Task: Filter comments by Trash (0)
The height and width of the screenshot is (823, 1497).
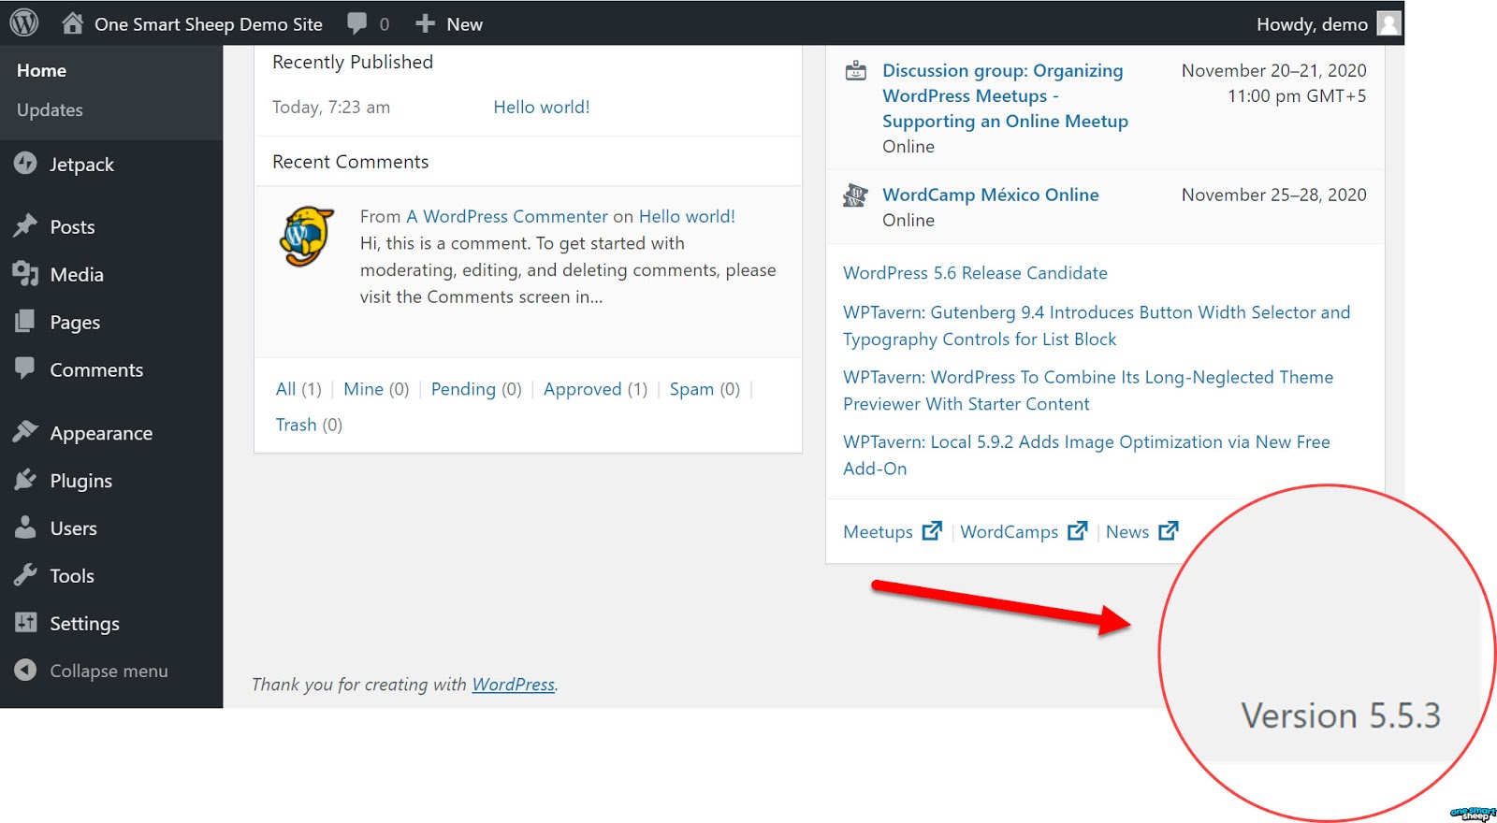Action: (x=309, y=425)
